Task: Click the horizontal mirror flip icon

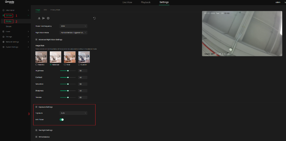Action: coord(39,18)
